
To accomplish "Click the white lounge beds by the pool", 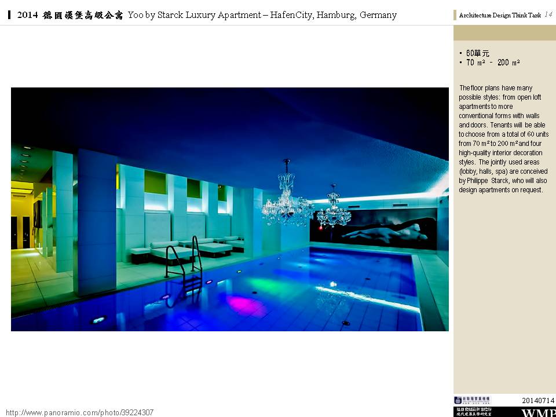I will click(x=191, y=249).
